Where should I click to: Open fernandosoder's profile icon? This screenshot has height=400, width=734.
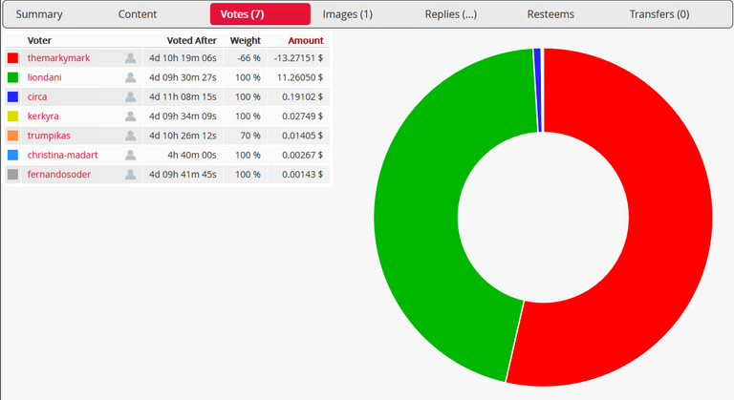click(x=131, y=175)
